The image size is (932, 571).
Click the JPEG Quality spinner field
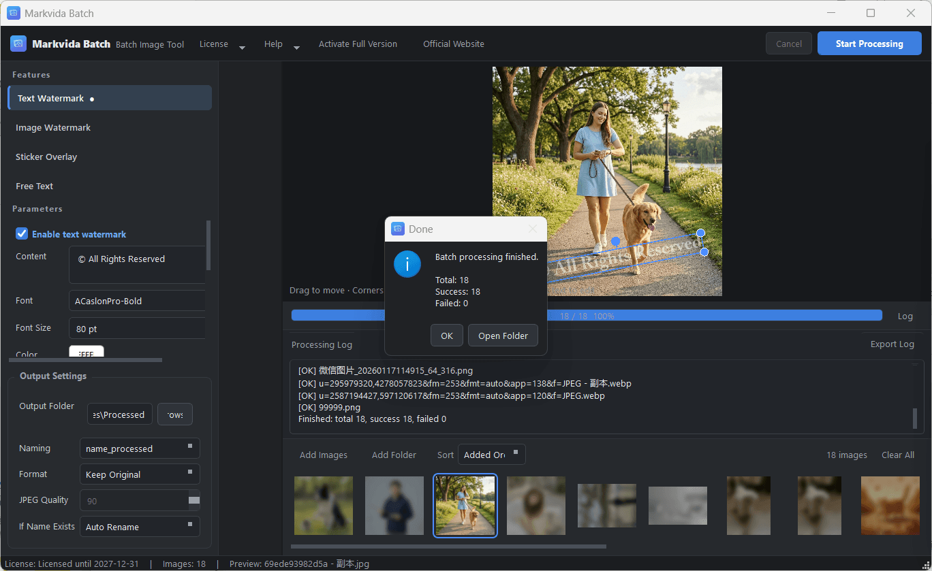(x=140, y=500)
